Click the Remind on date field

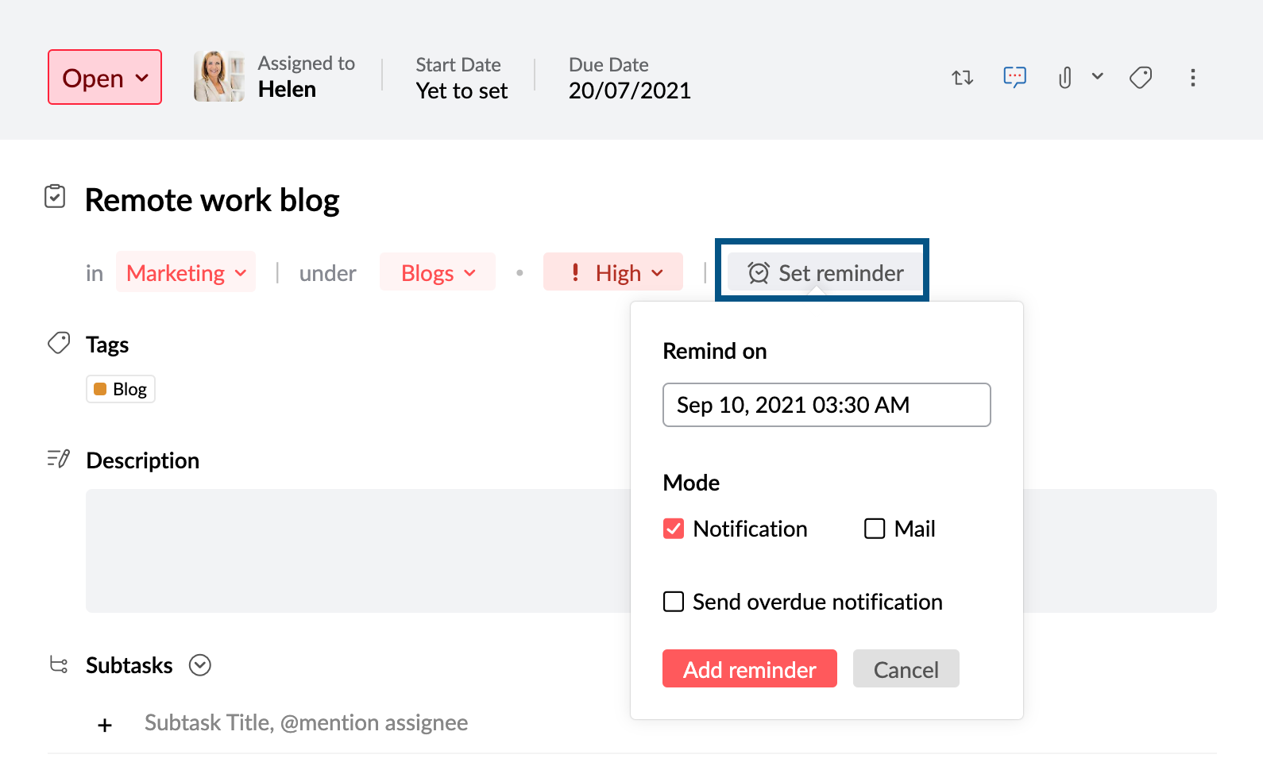[826, 405]
